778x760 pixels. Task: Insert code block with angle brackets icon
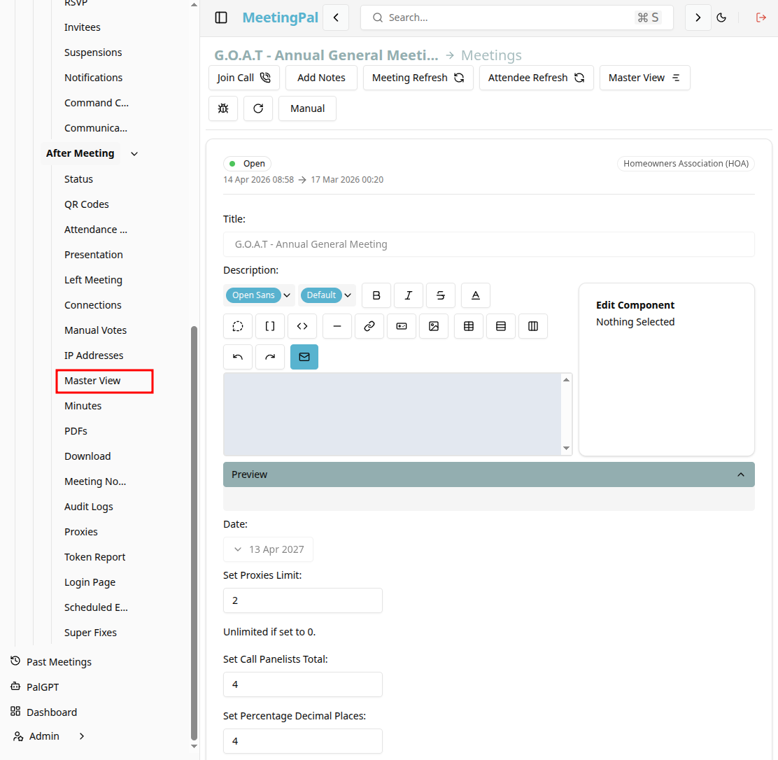click(x=302, y=326)
